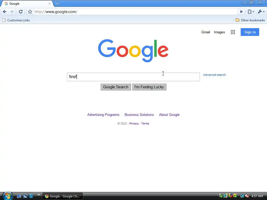
Task: Open the Google apps grid icon
Action: 233,32
